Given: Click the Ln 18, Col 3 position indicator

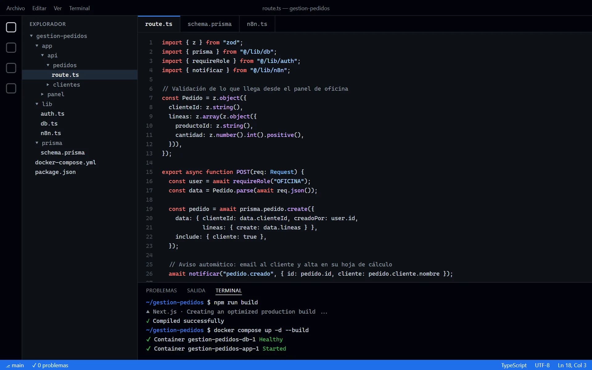Looking at the screenshot, I should (x=572, y=365).
